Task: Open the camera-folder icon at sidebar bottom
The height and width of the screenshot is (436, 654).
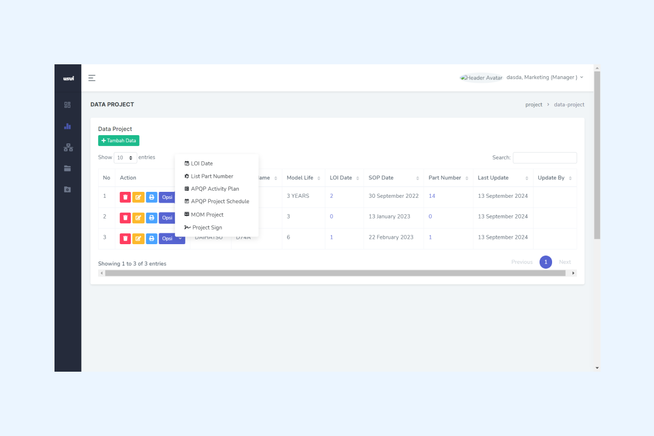Action: (68, 190)
